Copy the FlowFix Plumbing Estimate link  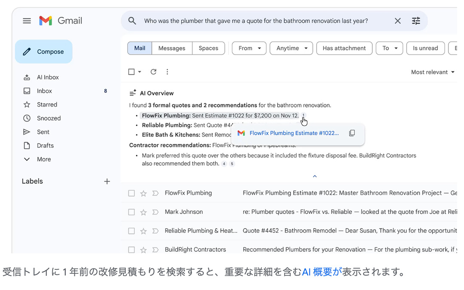tap(352, 133)
